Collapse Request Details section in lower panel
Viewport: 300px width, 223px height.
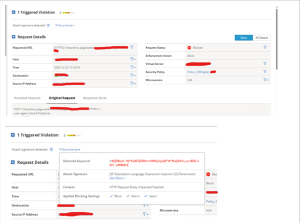12,162
